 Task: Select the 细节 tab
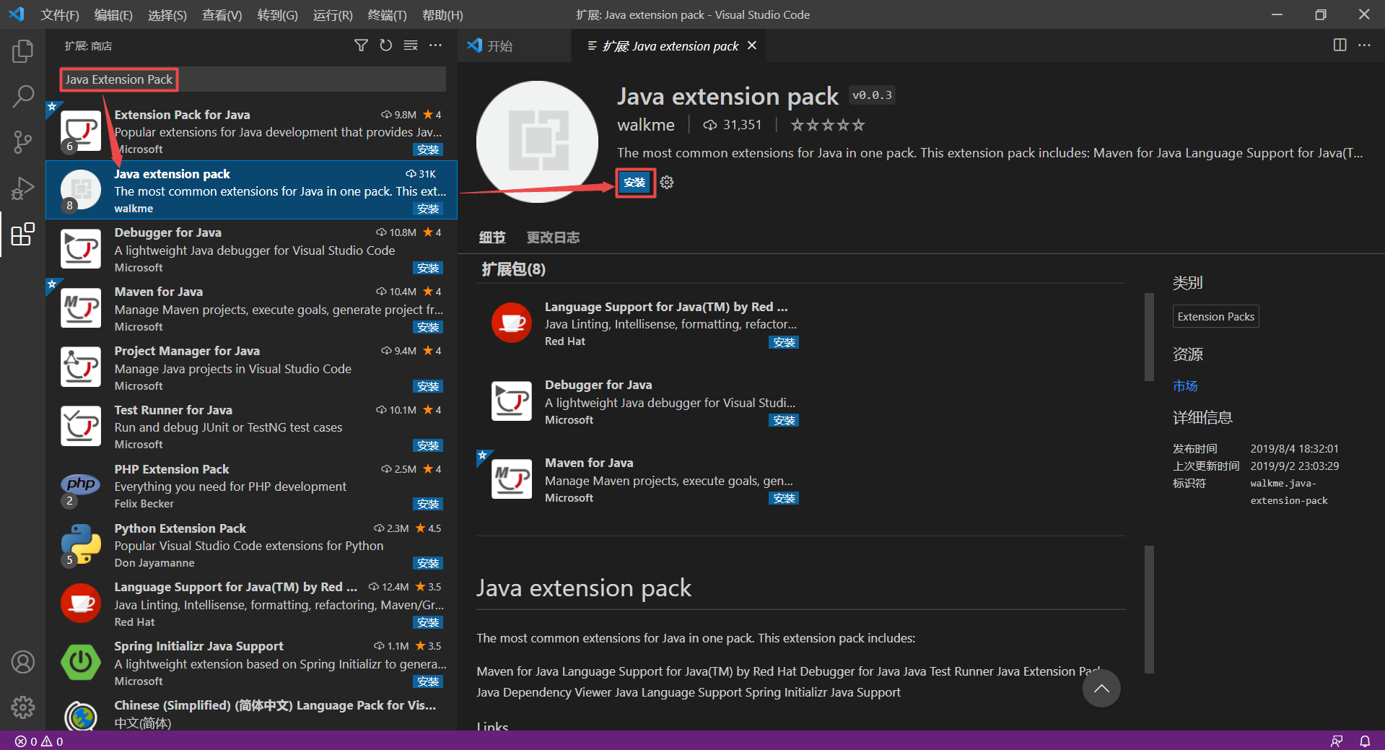pos(492,237)
